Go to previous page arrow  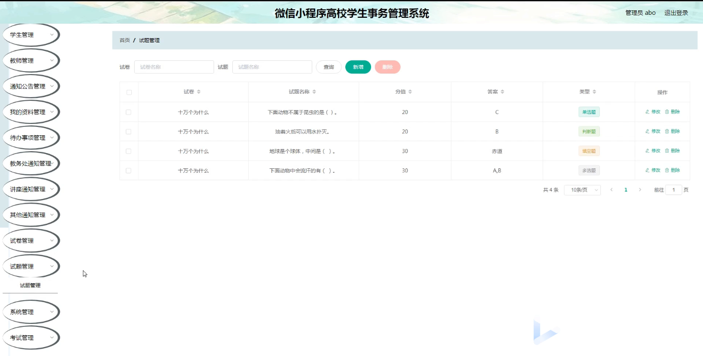point(612,190)
